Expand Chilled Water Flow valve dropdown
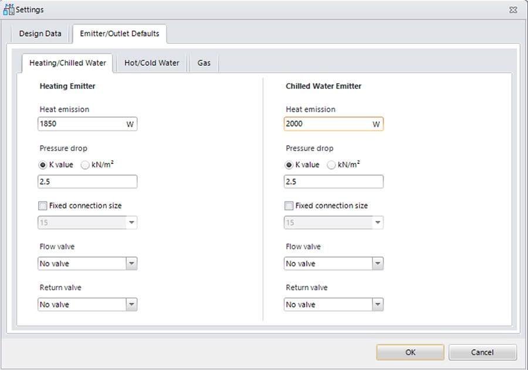 (x=378, y=263)
